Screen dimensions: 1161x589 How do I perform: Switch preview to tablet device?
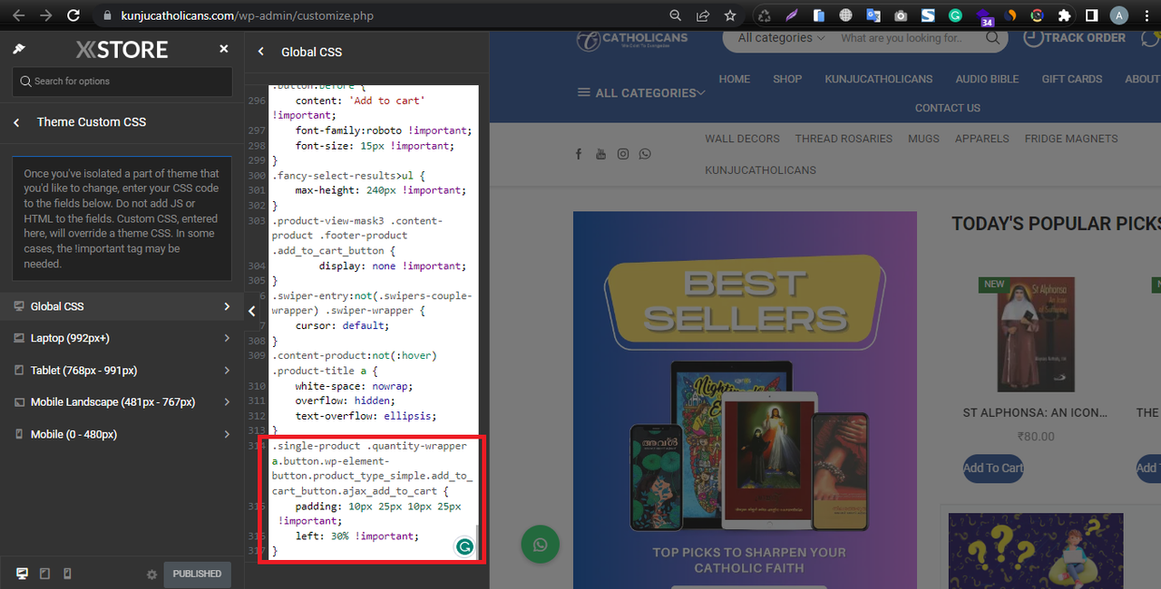[x=44, y=574]
